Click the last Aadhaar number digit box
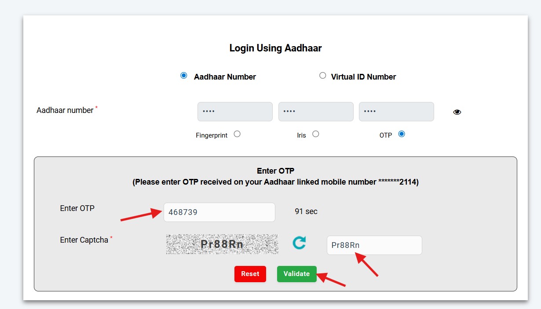Viewport: 541px width, 309px height. point(396,112)
